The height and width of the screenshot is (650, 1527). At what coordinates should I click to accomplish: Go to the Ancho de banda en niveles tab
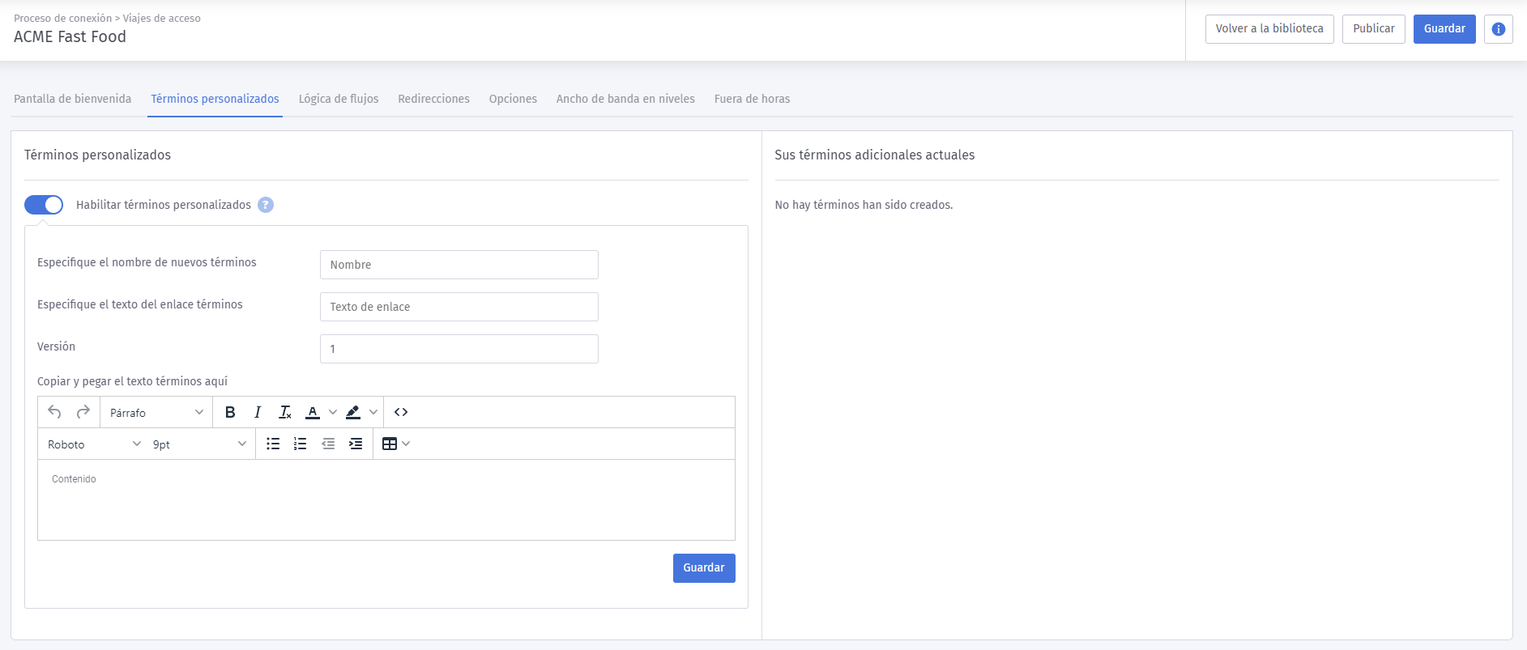[625, 99]
